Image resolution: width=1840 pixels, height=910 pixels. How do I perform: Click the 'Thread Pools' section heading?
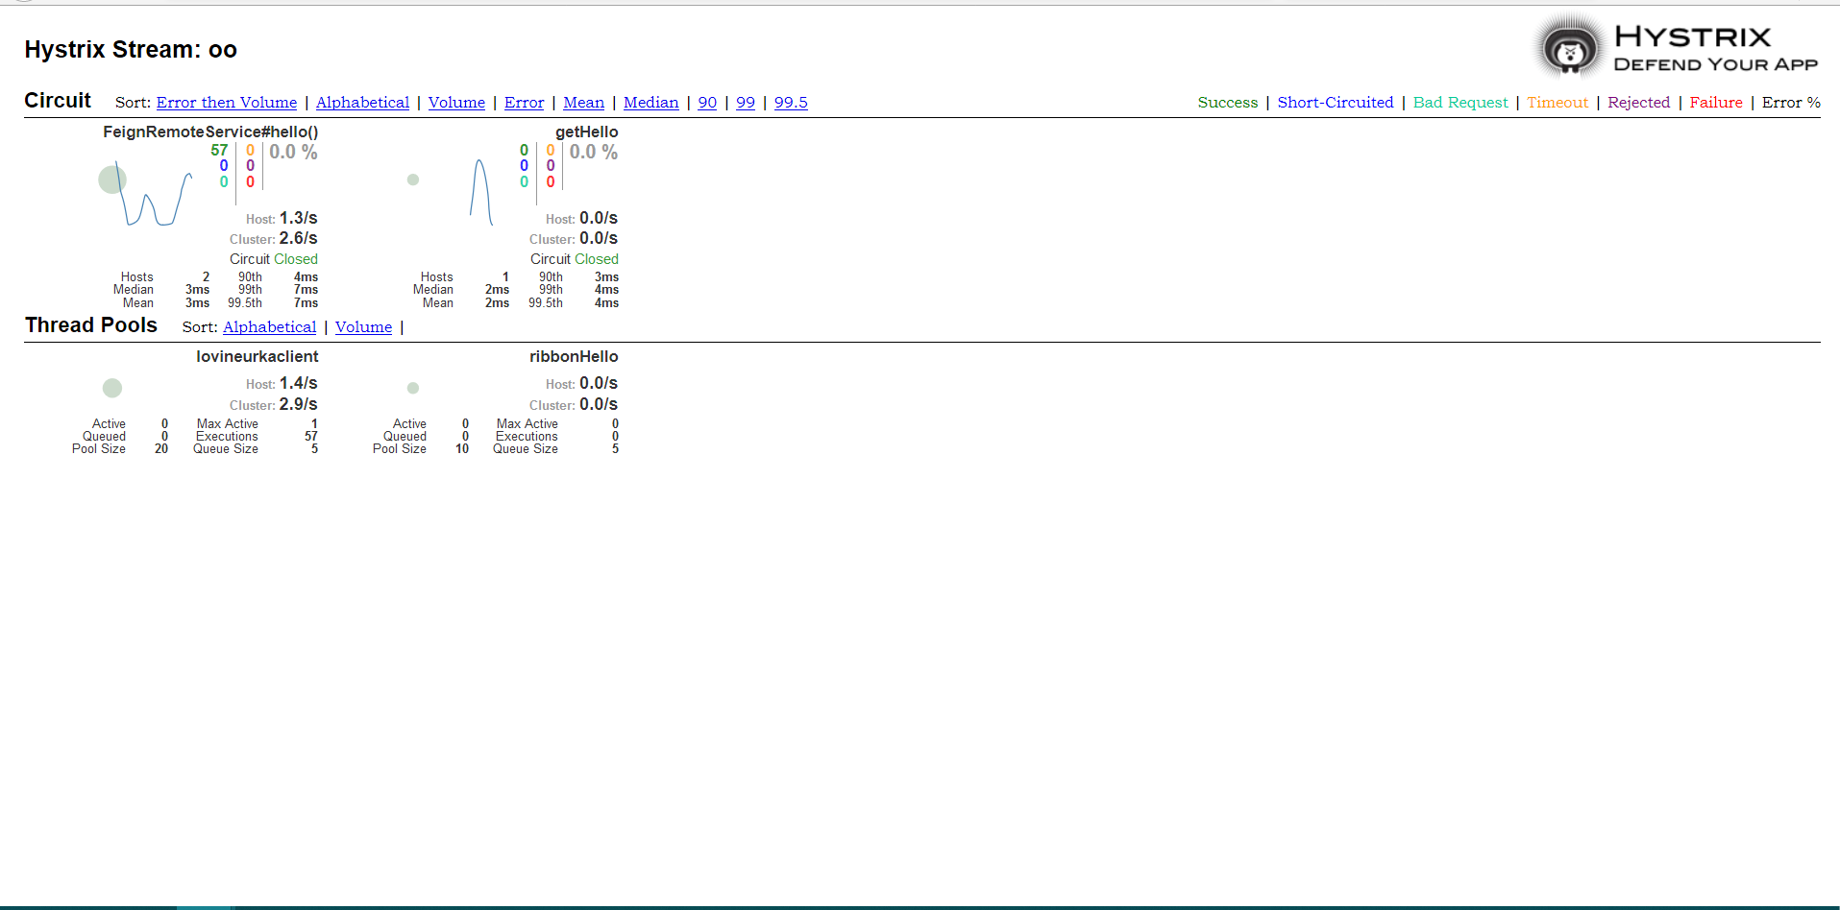click(91, 325)
